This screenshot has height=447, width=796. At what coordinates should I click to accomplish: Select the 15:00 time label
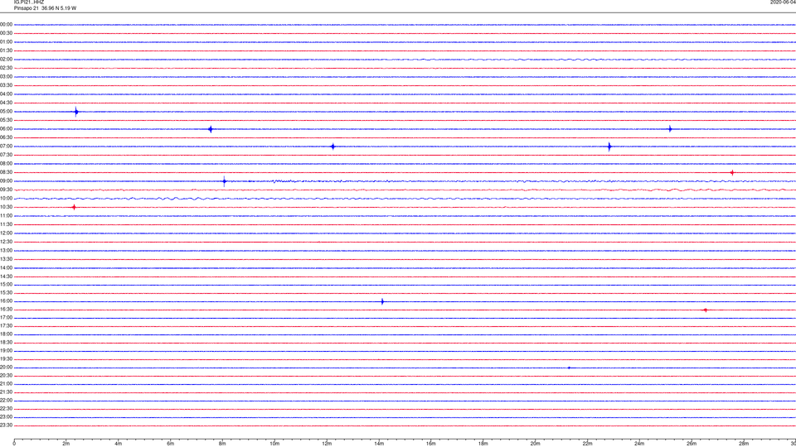pyautogui.click(x=6, y=284)
